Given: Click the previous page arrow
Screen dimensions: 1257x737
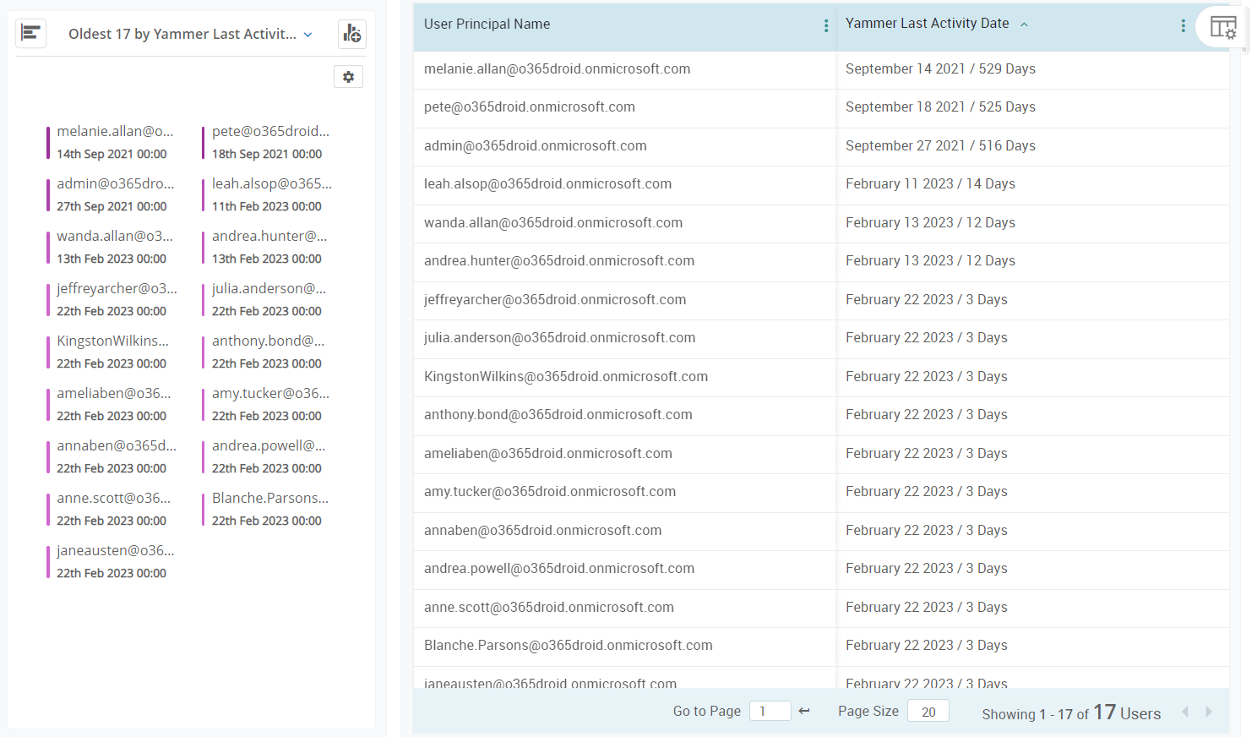Looking at the screenshot, I should point(1185,712).
